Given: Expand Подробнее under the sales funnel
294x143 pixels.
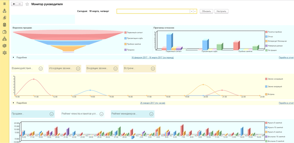Looking at the screenshot, I should point(13,57).
